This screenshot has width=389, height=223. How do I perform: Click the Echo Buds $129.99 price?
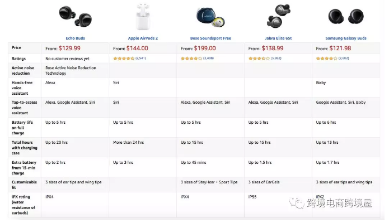point(69,48)
